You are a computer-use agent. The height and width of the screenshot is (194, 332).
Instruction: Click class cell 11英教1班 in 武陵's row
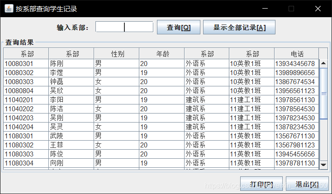(x=252, y=136)
